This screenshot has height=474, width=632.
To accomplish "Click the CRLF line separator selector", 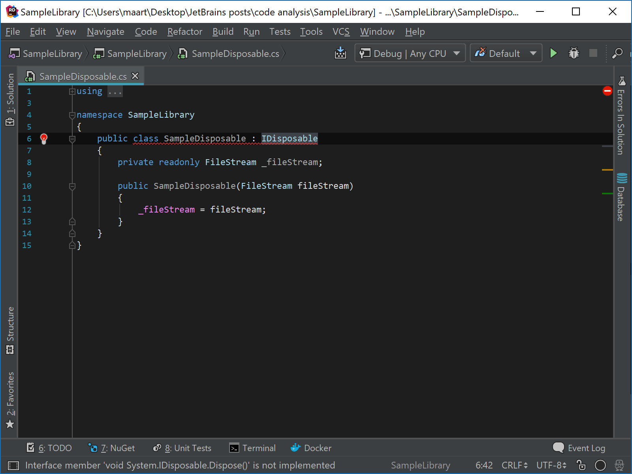I will click(514, 465).
